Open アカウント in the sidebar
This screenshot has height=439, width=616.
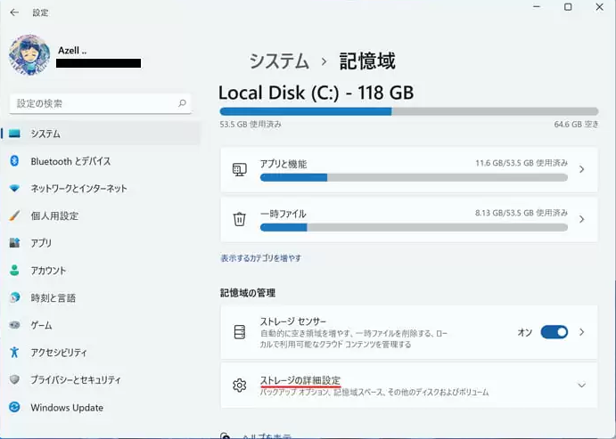point(48,271)
